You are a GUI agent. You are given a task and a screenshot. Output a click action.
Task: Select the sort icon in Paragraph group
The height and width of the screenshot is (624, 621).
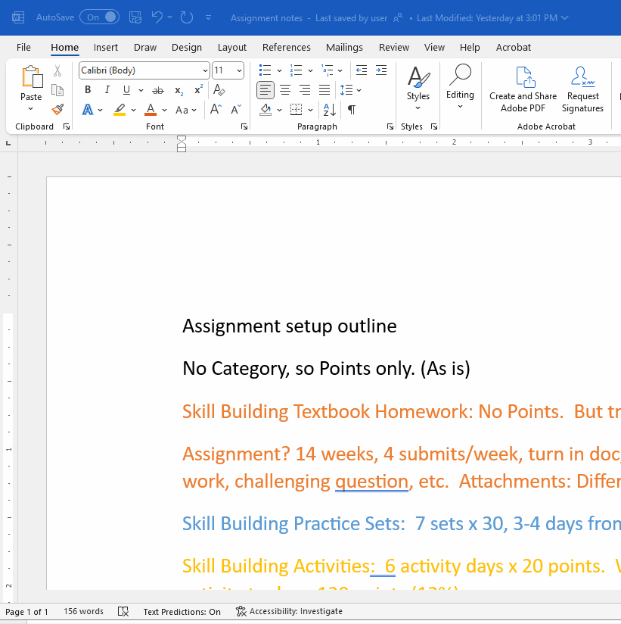[x=328, y=109]
